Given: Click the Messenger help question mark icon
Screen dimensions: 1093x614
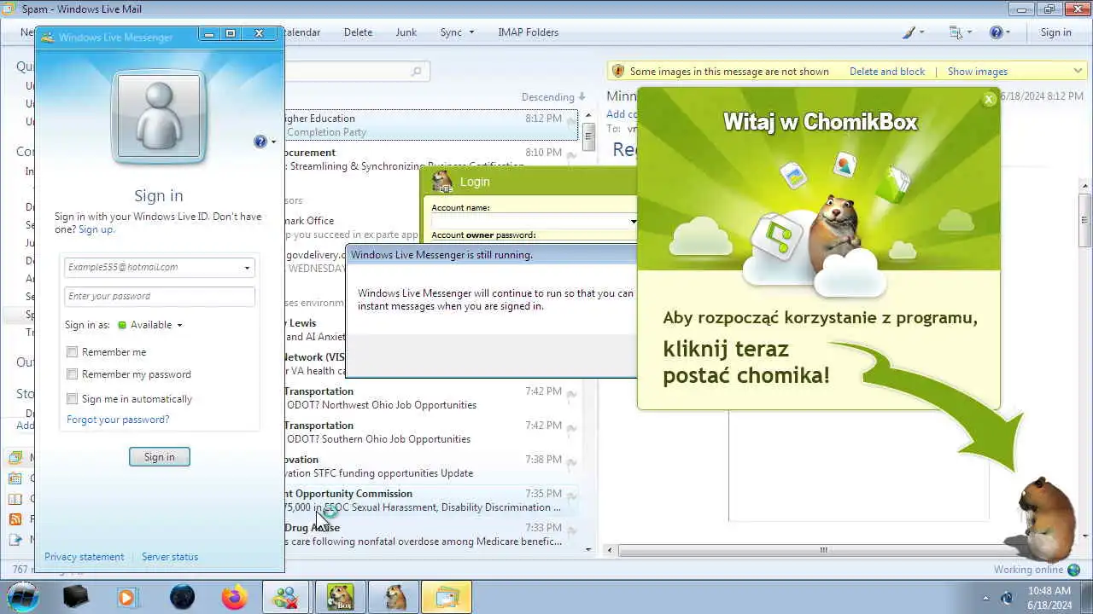Looking at the screenshot, I should 260,142.
